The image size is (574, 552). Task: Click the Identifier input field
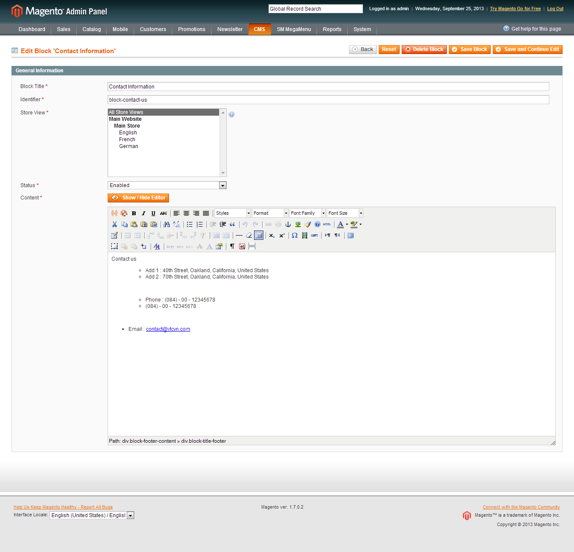(328, 100)
